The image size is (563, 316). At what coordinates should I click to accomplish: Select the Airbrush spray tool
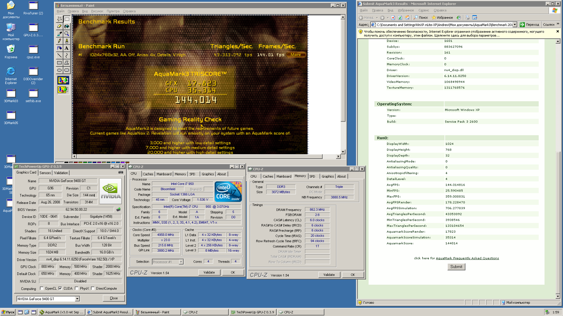point(59,48)
